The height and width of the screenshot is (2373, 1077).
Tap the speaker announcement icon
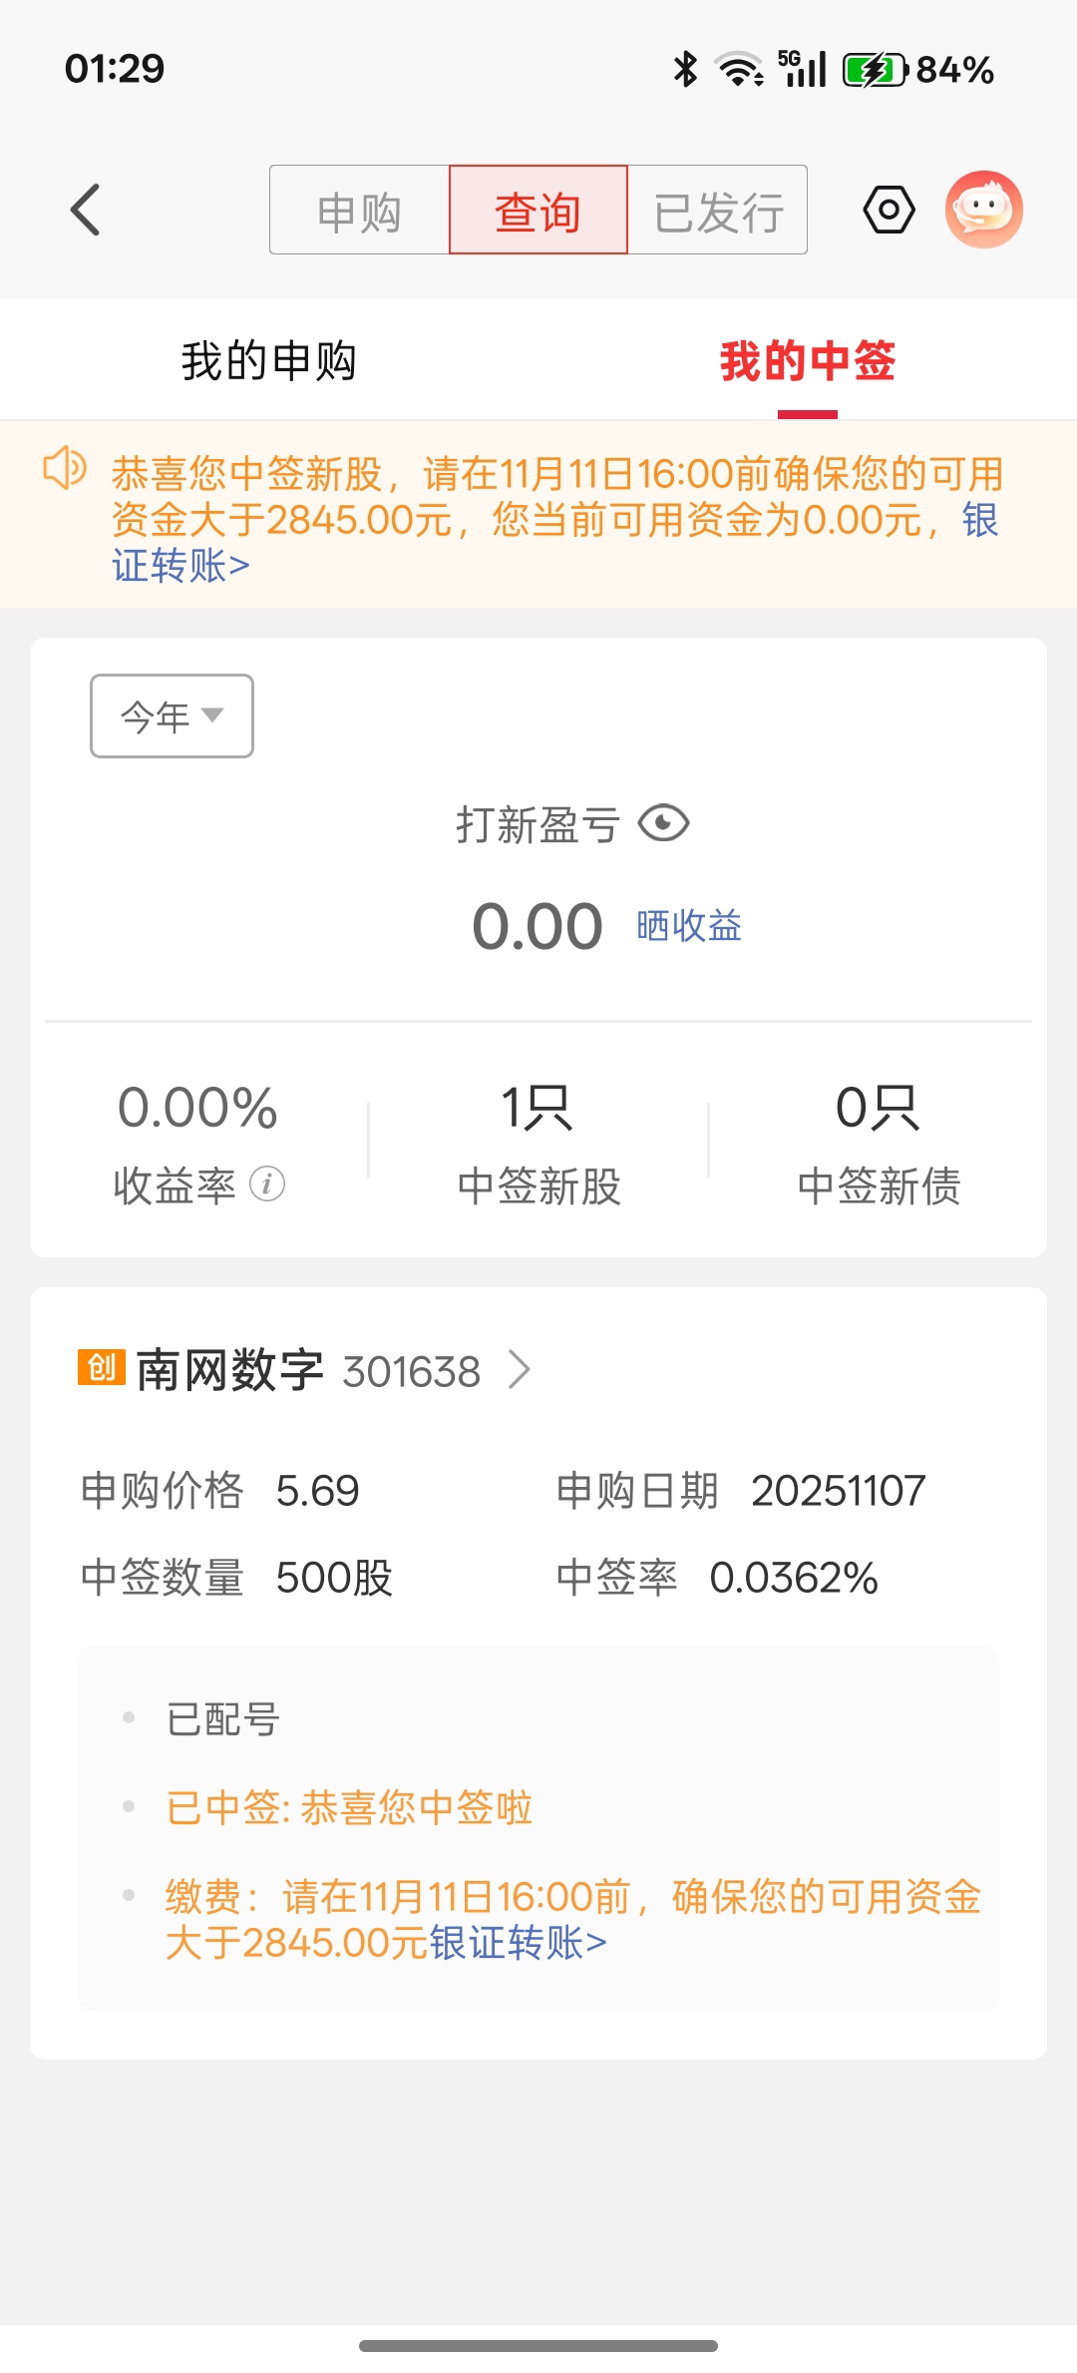tap(65, 468)
